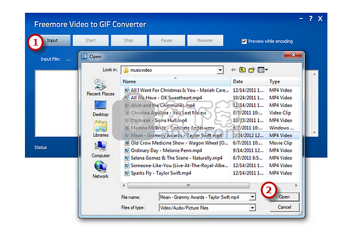Image resolution: width=356 pixels, height=234 pixels.
Task: Expand the Look in folder dropdown
Action: pyautogui.click(x=220, y=70)
